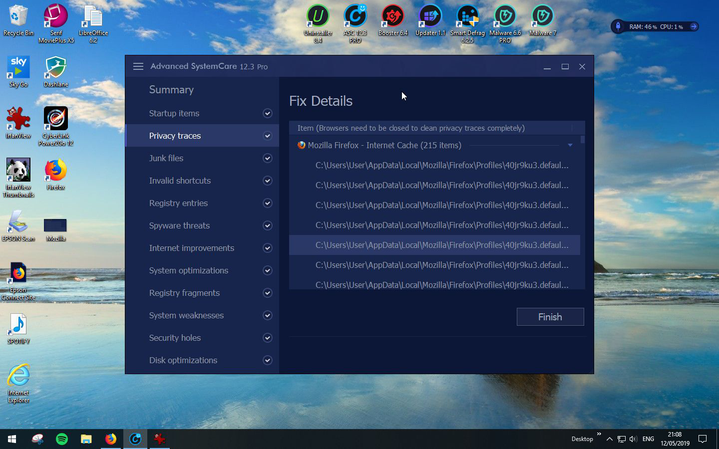
Task: Launch IrfanView desktop icon
Action: 18,123
